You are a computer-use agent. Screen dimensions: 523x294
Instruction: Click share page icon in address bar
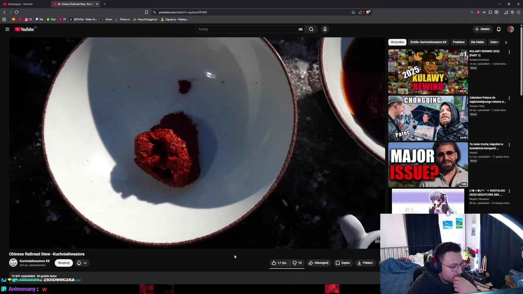(x=360, y=12)
